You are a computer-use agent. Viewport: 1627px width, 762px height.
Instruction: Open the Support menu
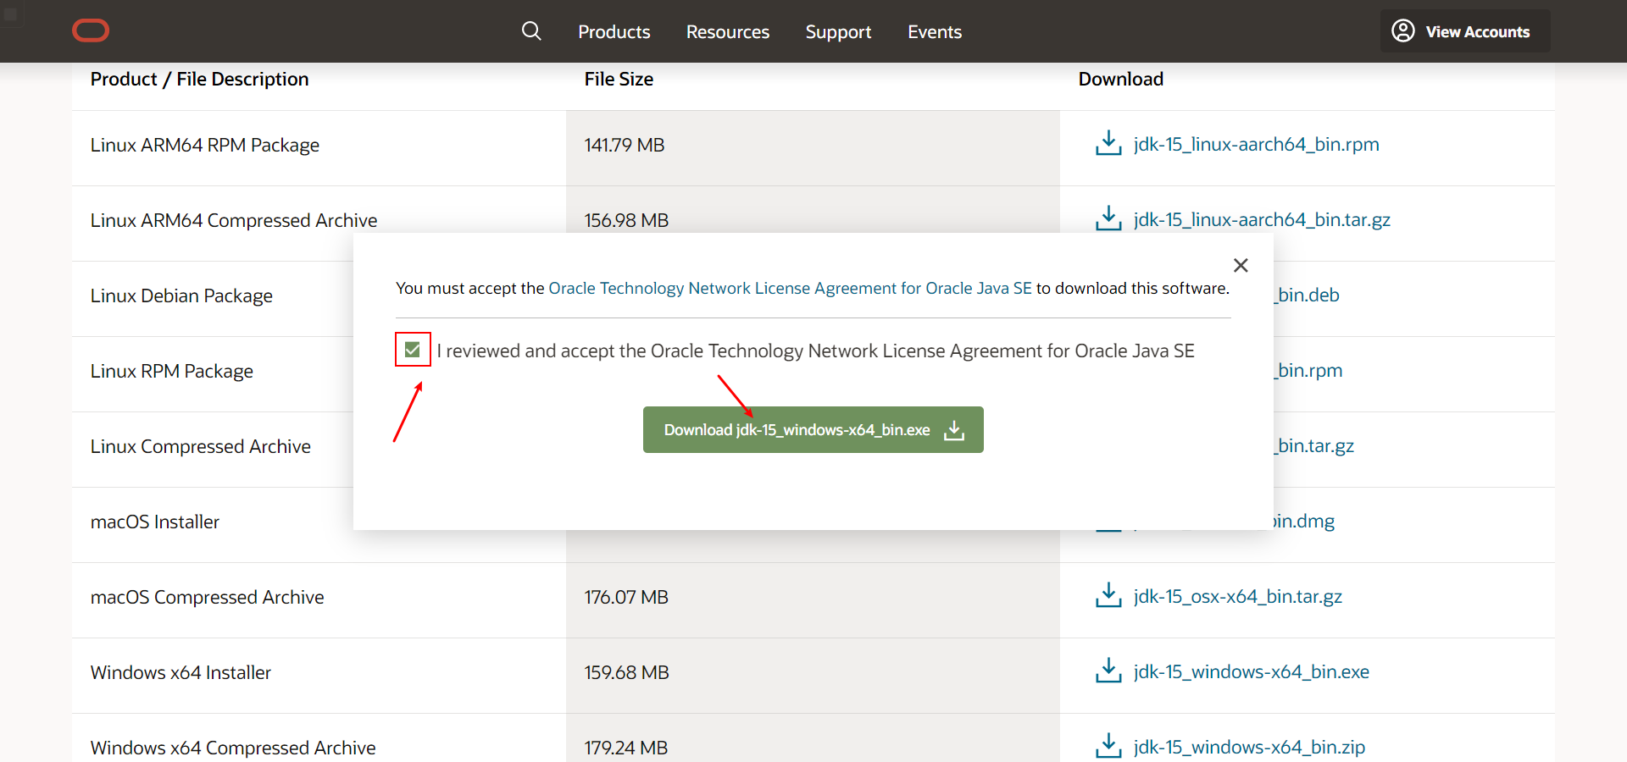point(838,31)
